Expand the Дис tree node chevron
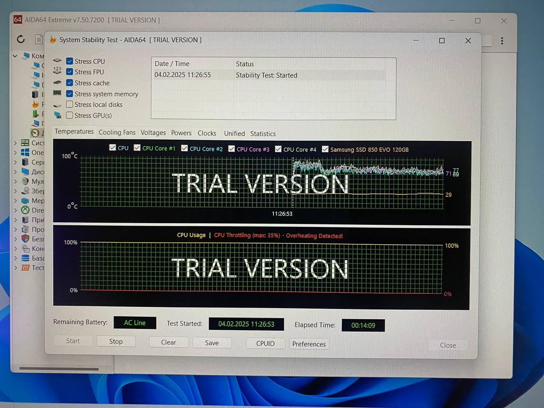Screen dimensions: 544x408 [15, 172]
